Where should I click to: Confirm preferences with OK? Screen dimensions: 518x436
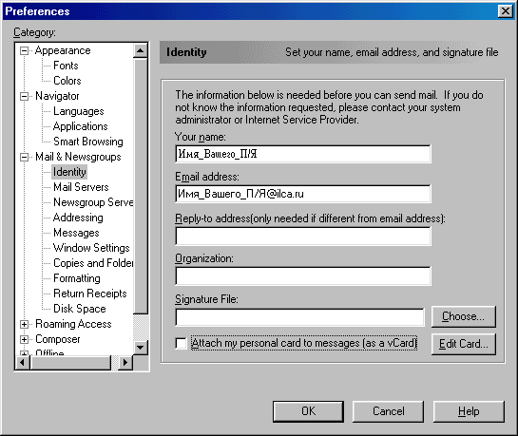tap(308, 411)
